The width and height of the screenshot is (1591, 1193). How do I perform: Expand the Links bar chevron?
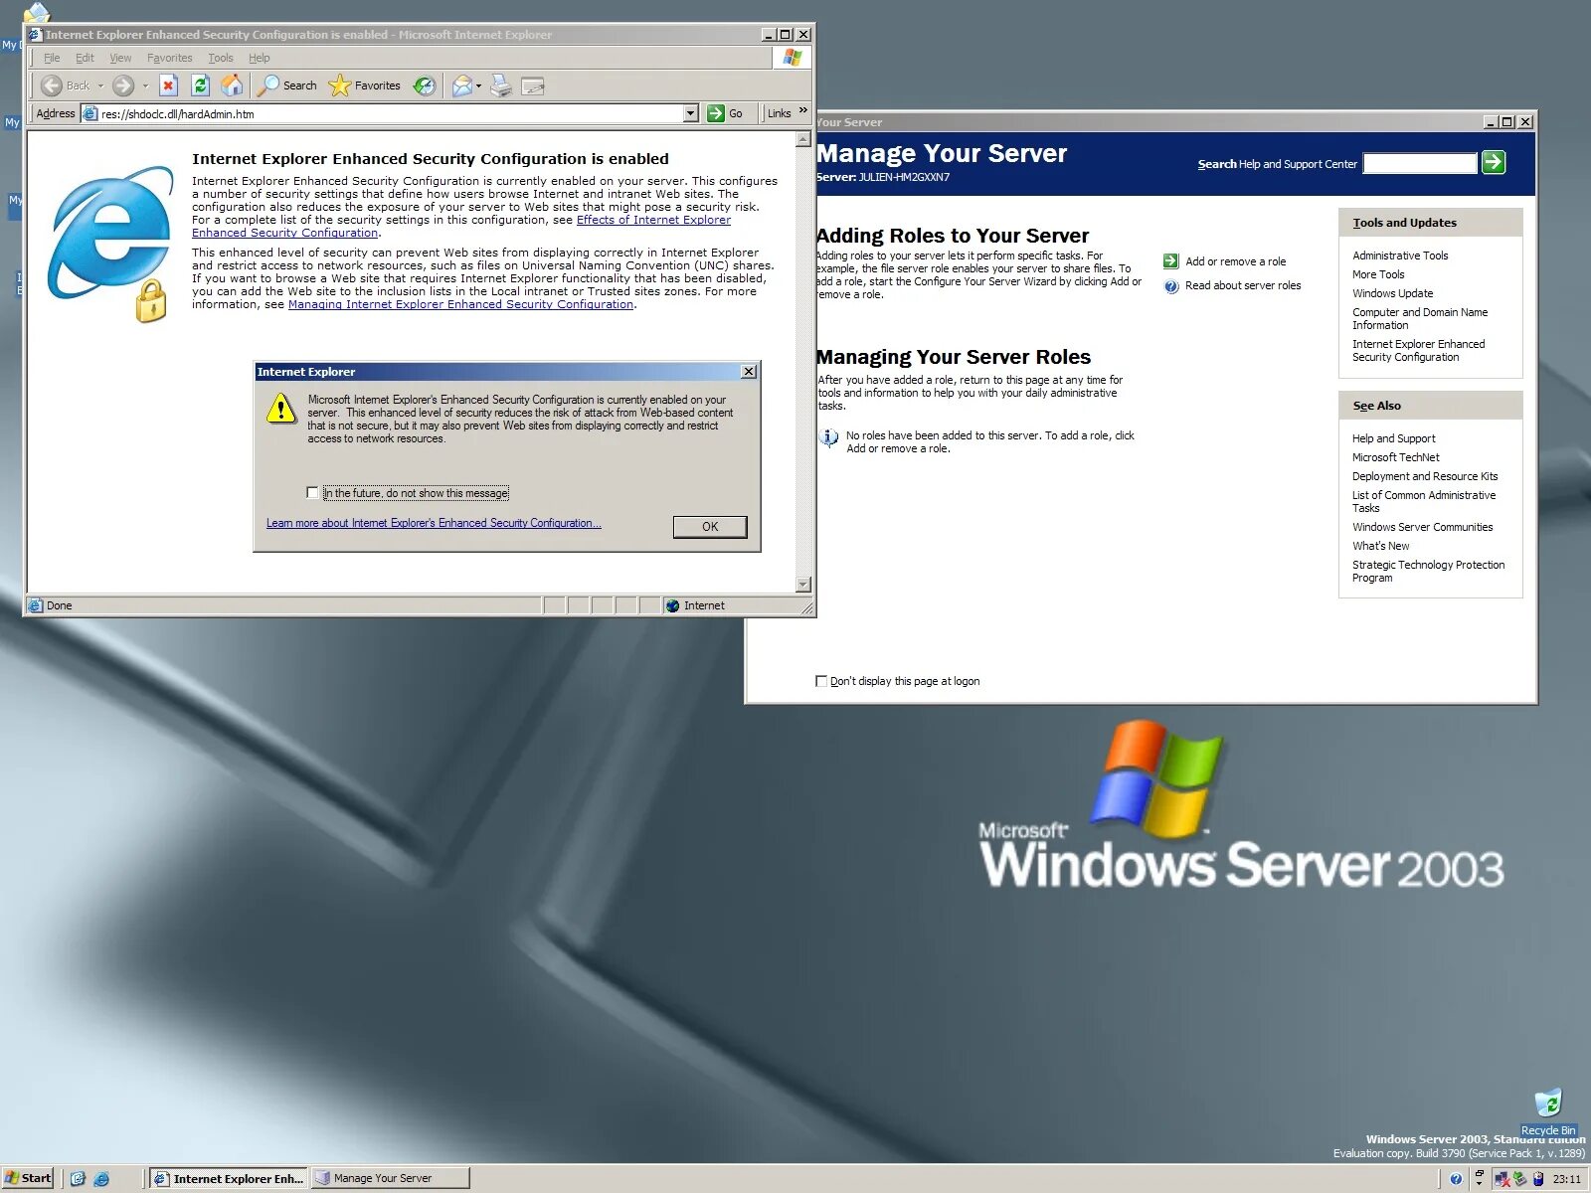coord(803,110)
